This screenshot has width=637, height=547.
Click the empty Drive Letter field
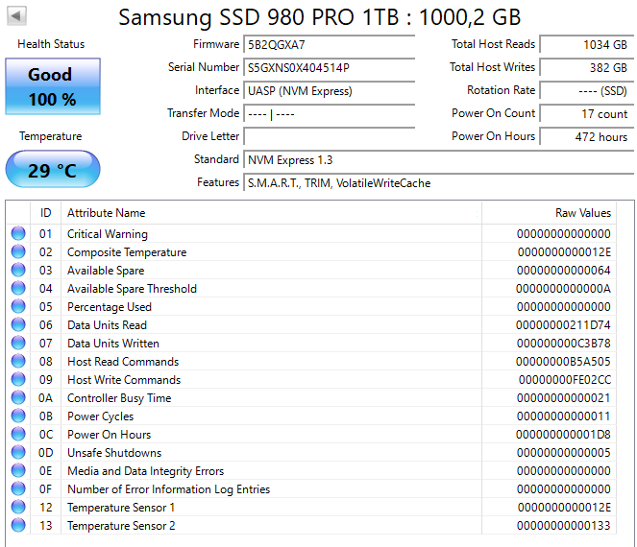pyautogui.click(x=329, y=136)
